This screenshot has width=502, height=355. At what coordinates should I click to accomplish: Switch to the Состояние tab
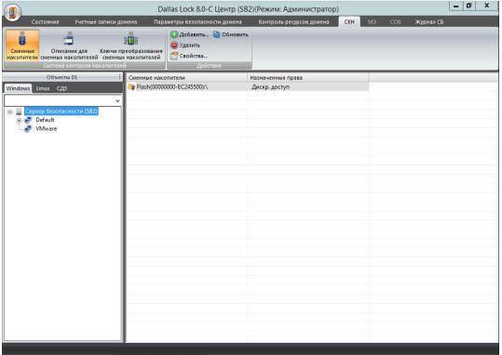pyautogui.click(x=45, y=22)
